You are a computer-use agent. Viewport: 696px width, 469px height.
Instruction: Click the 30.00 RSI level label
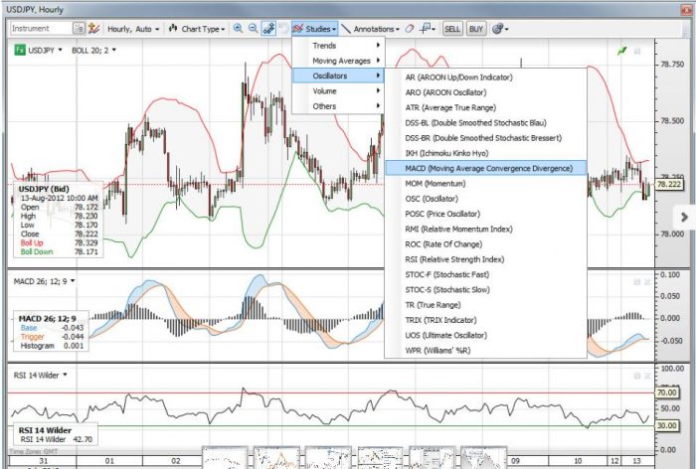tap(666, 425)
